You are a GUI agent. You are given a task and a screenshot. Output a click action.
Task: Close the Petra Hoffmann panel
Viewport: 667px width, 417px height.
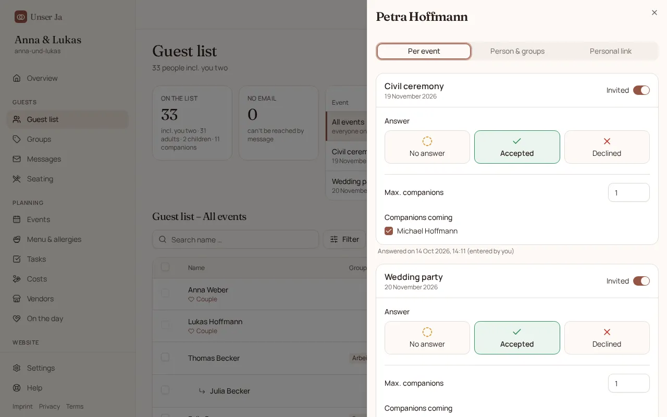654,13
